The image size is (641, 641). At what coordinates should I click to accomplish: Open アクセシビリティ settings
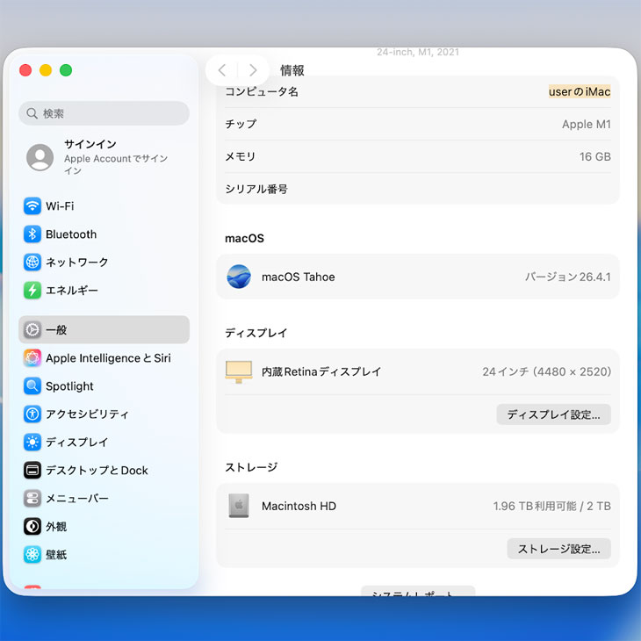pos(87,414)
